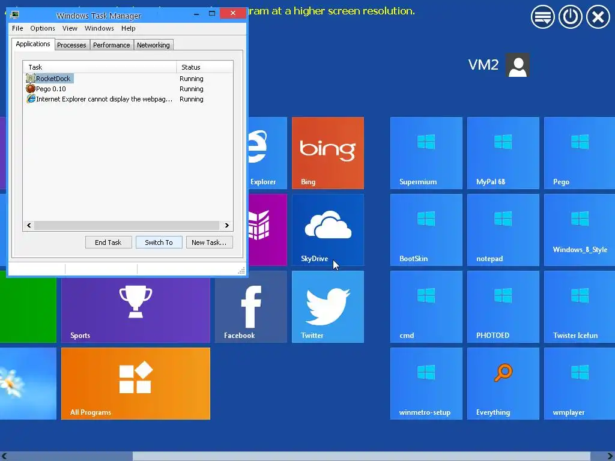This screenshot has width=615, height=461.
Task: Open the Bing tile
Action: (x=327, y=153)
